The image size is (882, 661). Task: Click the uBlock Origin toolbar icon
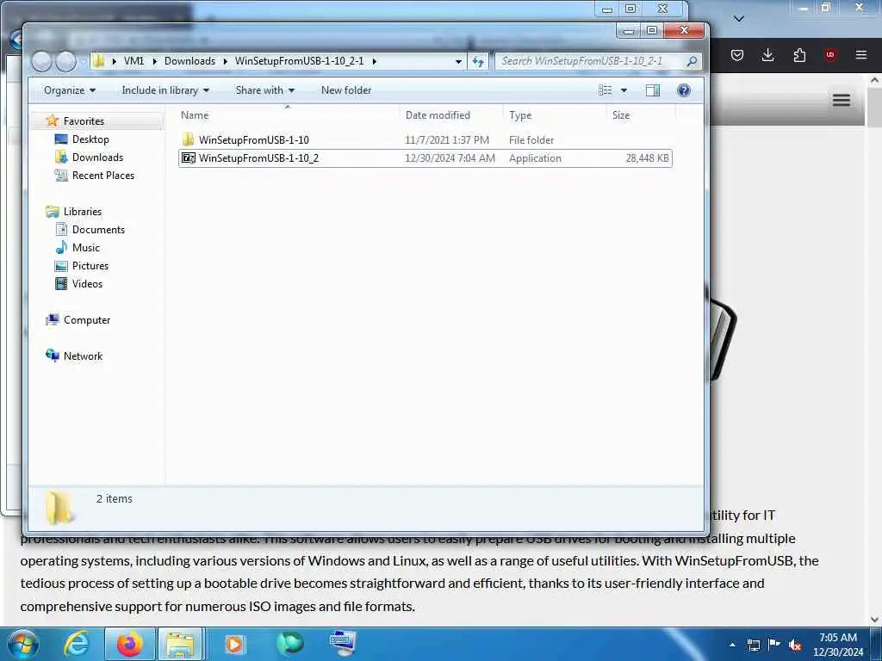(829, 54)
